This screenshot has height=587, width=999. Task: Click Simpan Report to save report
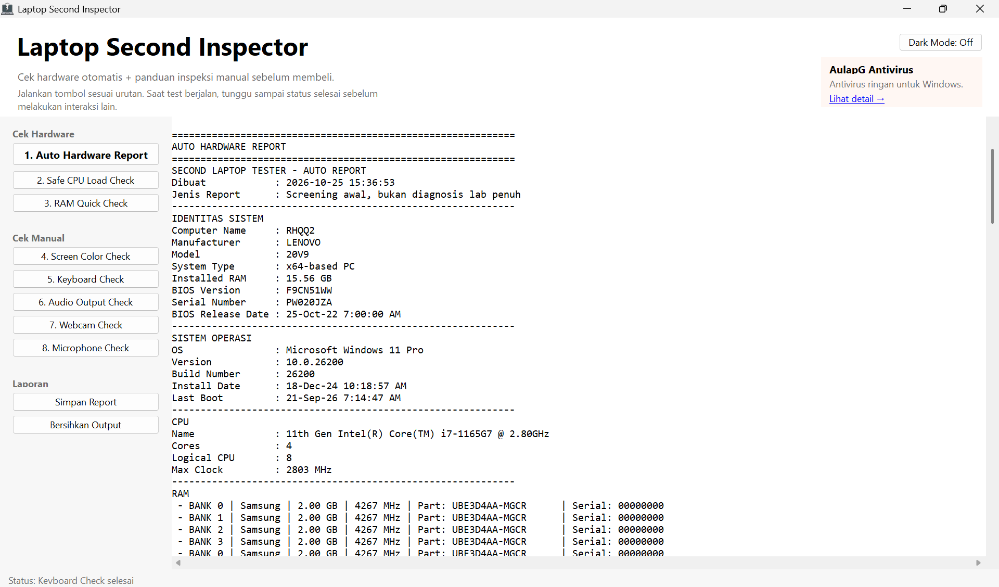(x=86, y=402)
